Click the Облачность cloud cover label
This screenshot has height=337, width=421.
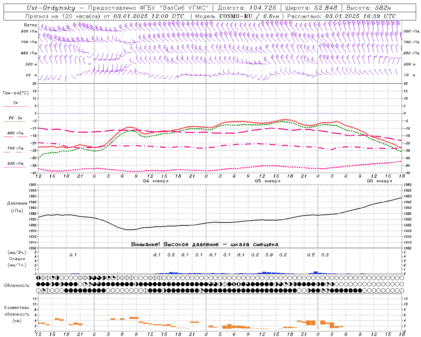tap(17, 286)
